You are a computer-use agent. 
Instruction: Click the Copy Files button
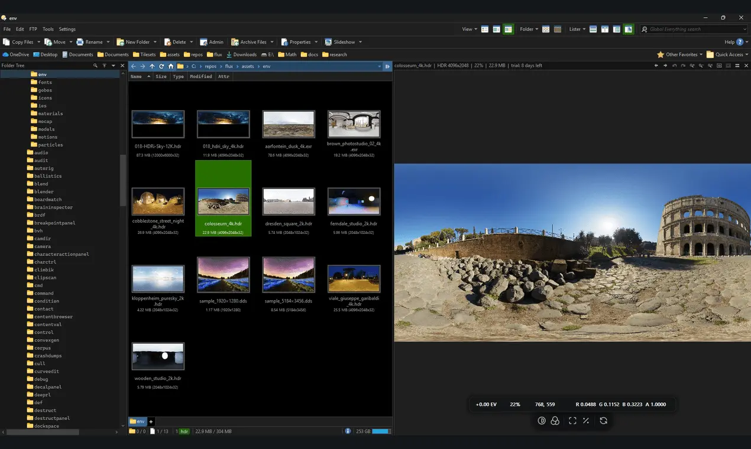pyautogui.click(x=18, y=42)
